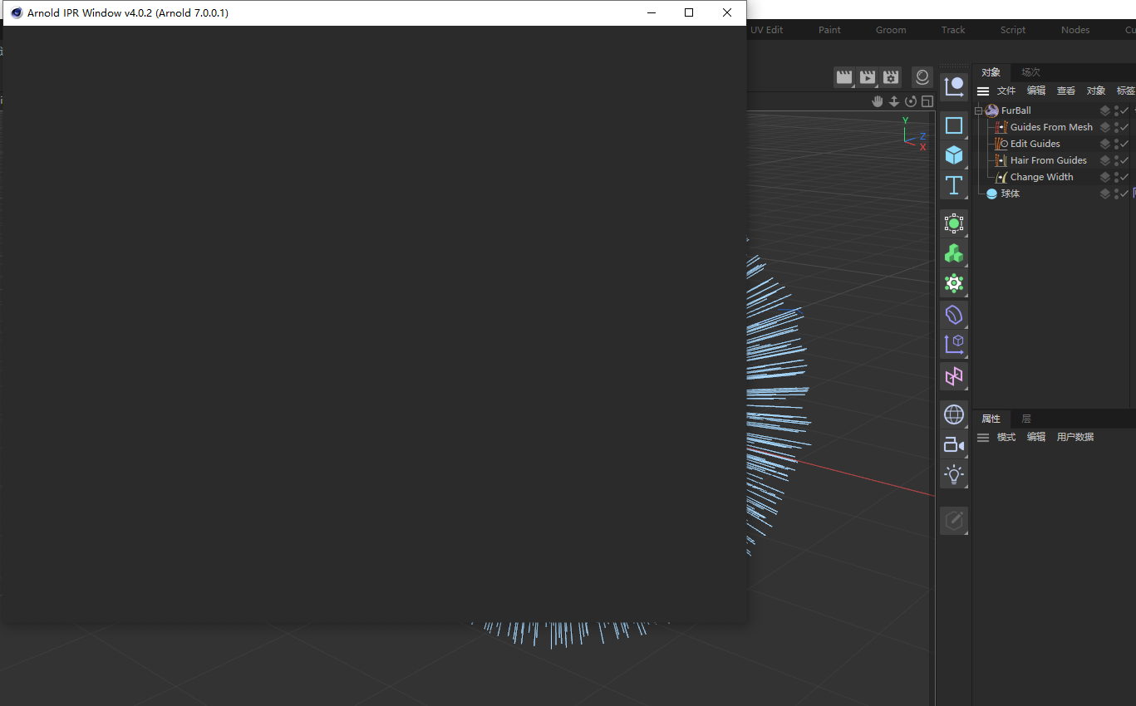Open the 层 (Layers) tab
The height and width of the screenshot is (706, 1136).
(x=1026, y=419)
